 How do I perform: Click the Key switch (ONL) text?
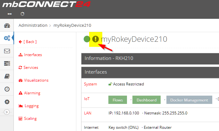pyautogui.click(x=123, y=127)
